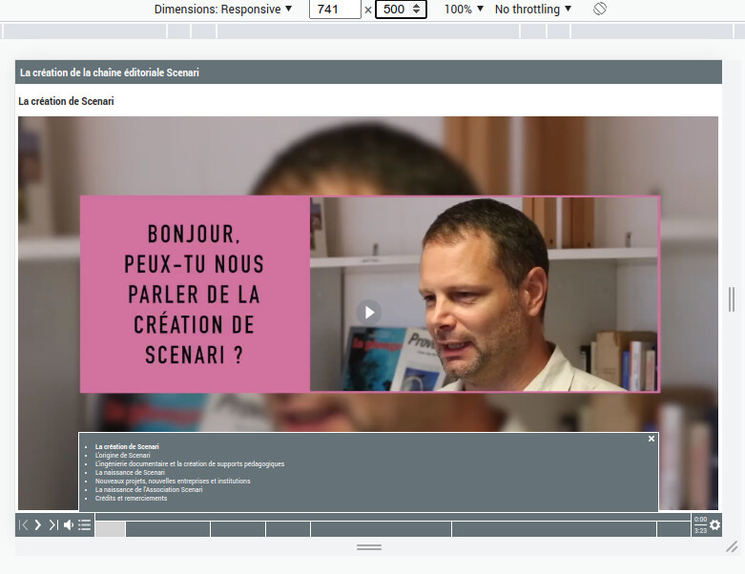This screenshot has height=574, width=745.
Task: Click heading La création de Scenari above video
Action: pyautogui.click(x=66, y=101)
